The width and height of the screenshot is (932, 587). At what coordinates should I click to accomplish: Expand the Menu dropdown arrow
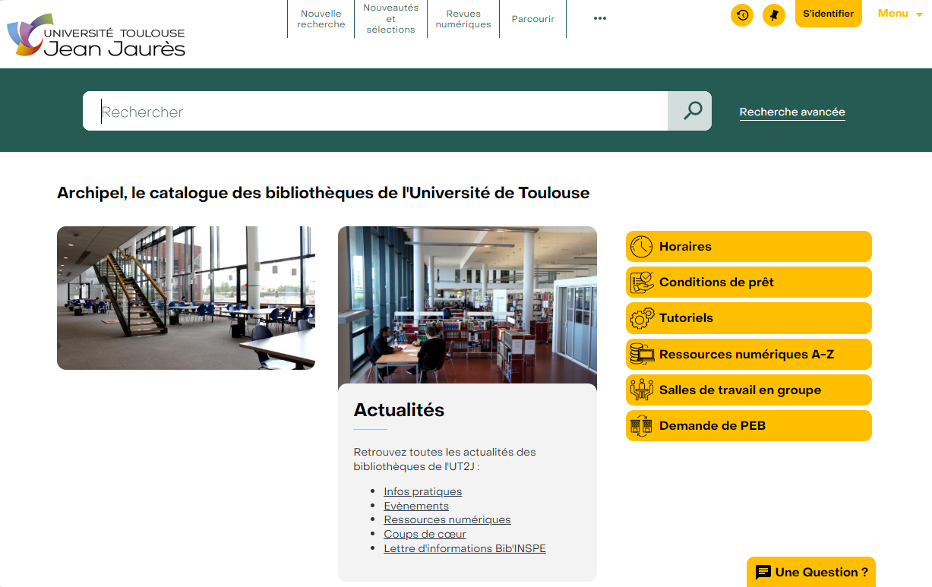coord(919,14)
